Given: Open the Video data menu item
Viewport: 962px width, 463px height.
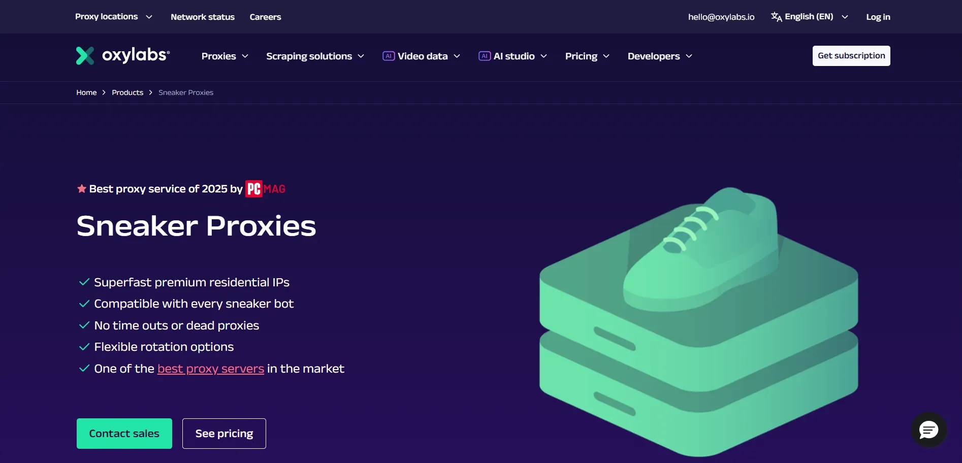Looking at the screenshot, I should pos(423,56).
